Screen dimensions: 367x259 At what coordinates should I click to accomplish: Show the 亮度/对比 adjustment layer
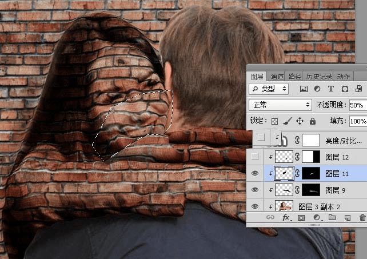coord(261,137)
